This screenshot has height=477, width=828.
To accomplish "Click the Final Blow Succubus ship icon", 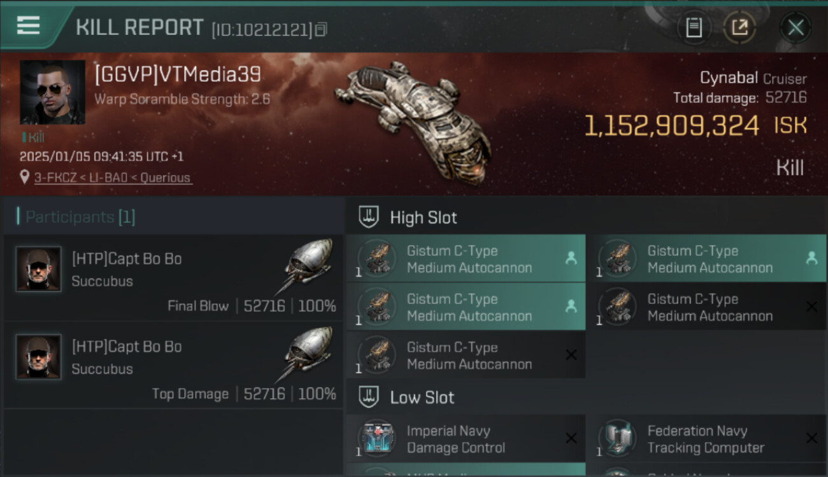I will coord(307,262).
